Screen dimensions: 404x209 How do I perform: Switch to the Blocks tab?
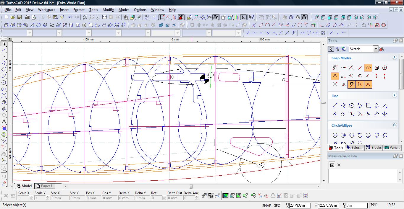[x=374, y=148]
